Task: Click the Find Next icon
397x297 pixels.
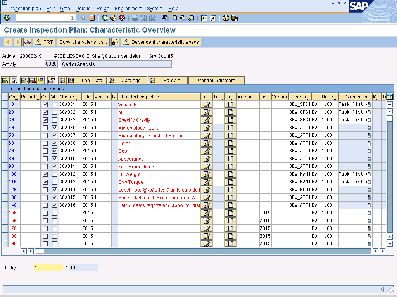Action: (x=152, y=18)
